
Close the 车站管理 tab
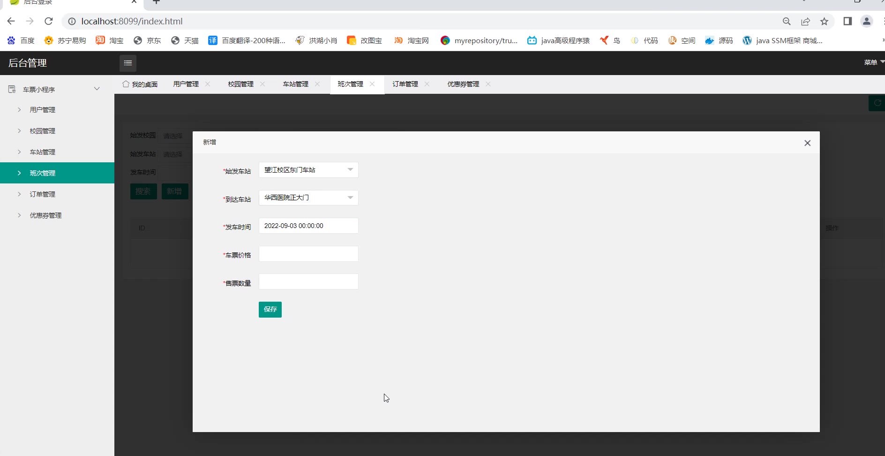pyautogui.click(x=317, y=84)
